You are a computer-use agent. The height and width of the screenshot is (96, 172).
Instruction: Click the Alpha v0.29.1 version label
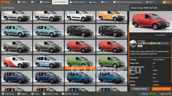tap(166, 94)
